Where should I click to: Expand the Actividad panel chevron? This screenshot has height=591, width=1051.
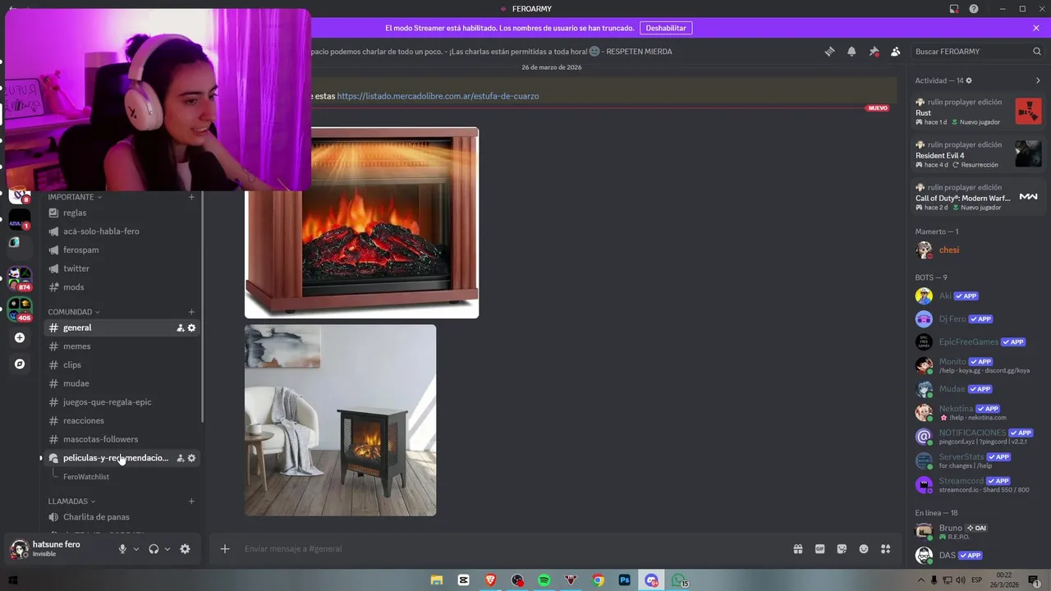tap(1038, 80)
